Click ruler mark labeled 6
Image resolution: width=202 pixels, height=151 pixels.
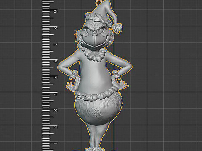56,61
